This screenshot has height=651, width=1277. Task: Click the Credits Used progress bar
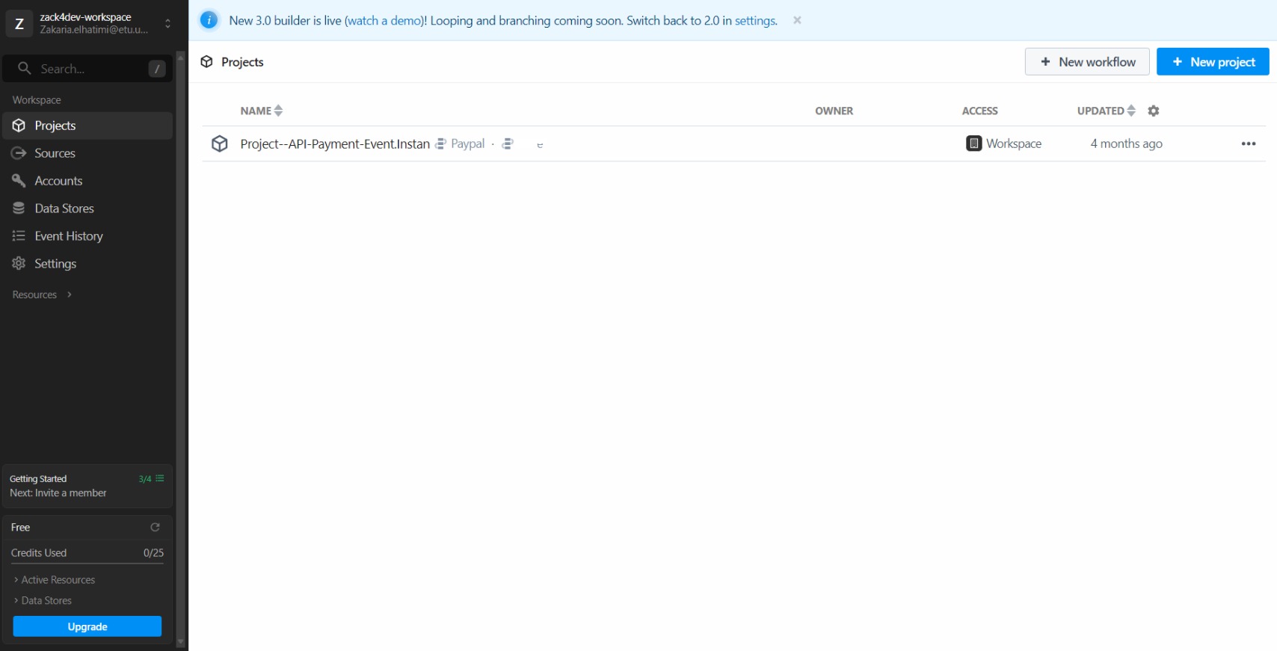click(87, 564)
